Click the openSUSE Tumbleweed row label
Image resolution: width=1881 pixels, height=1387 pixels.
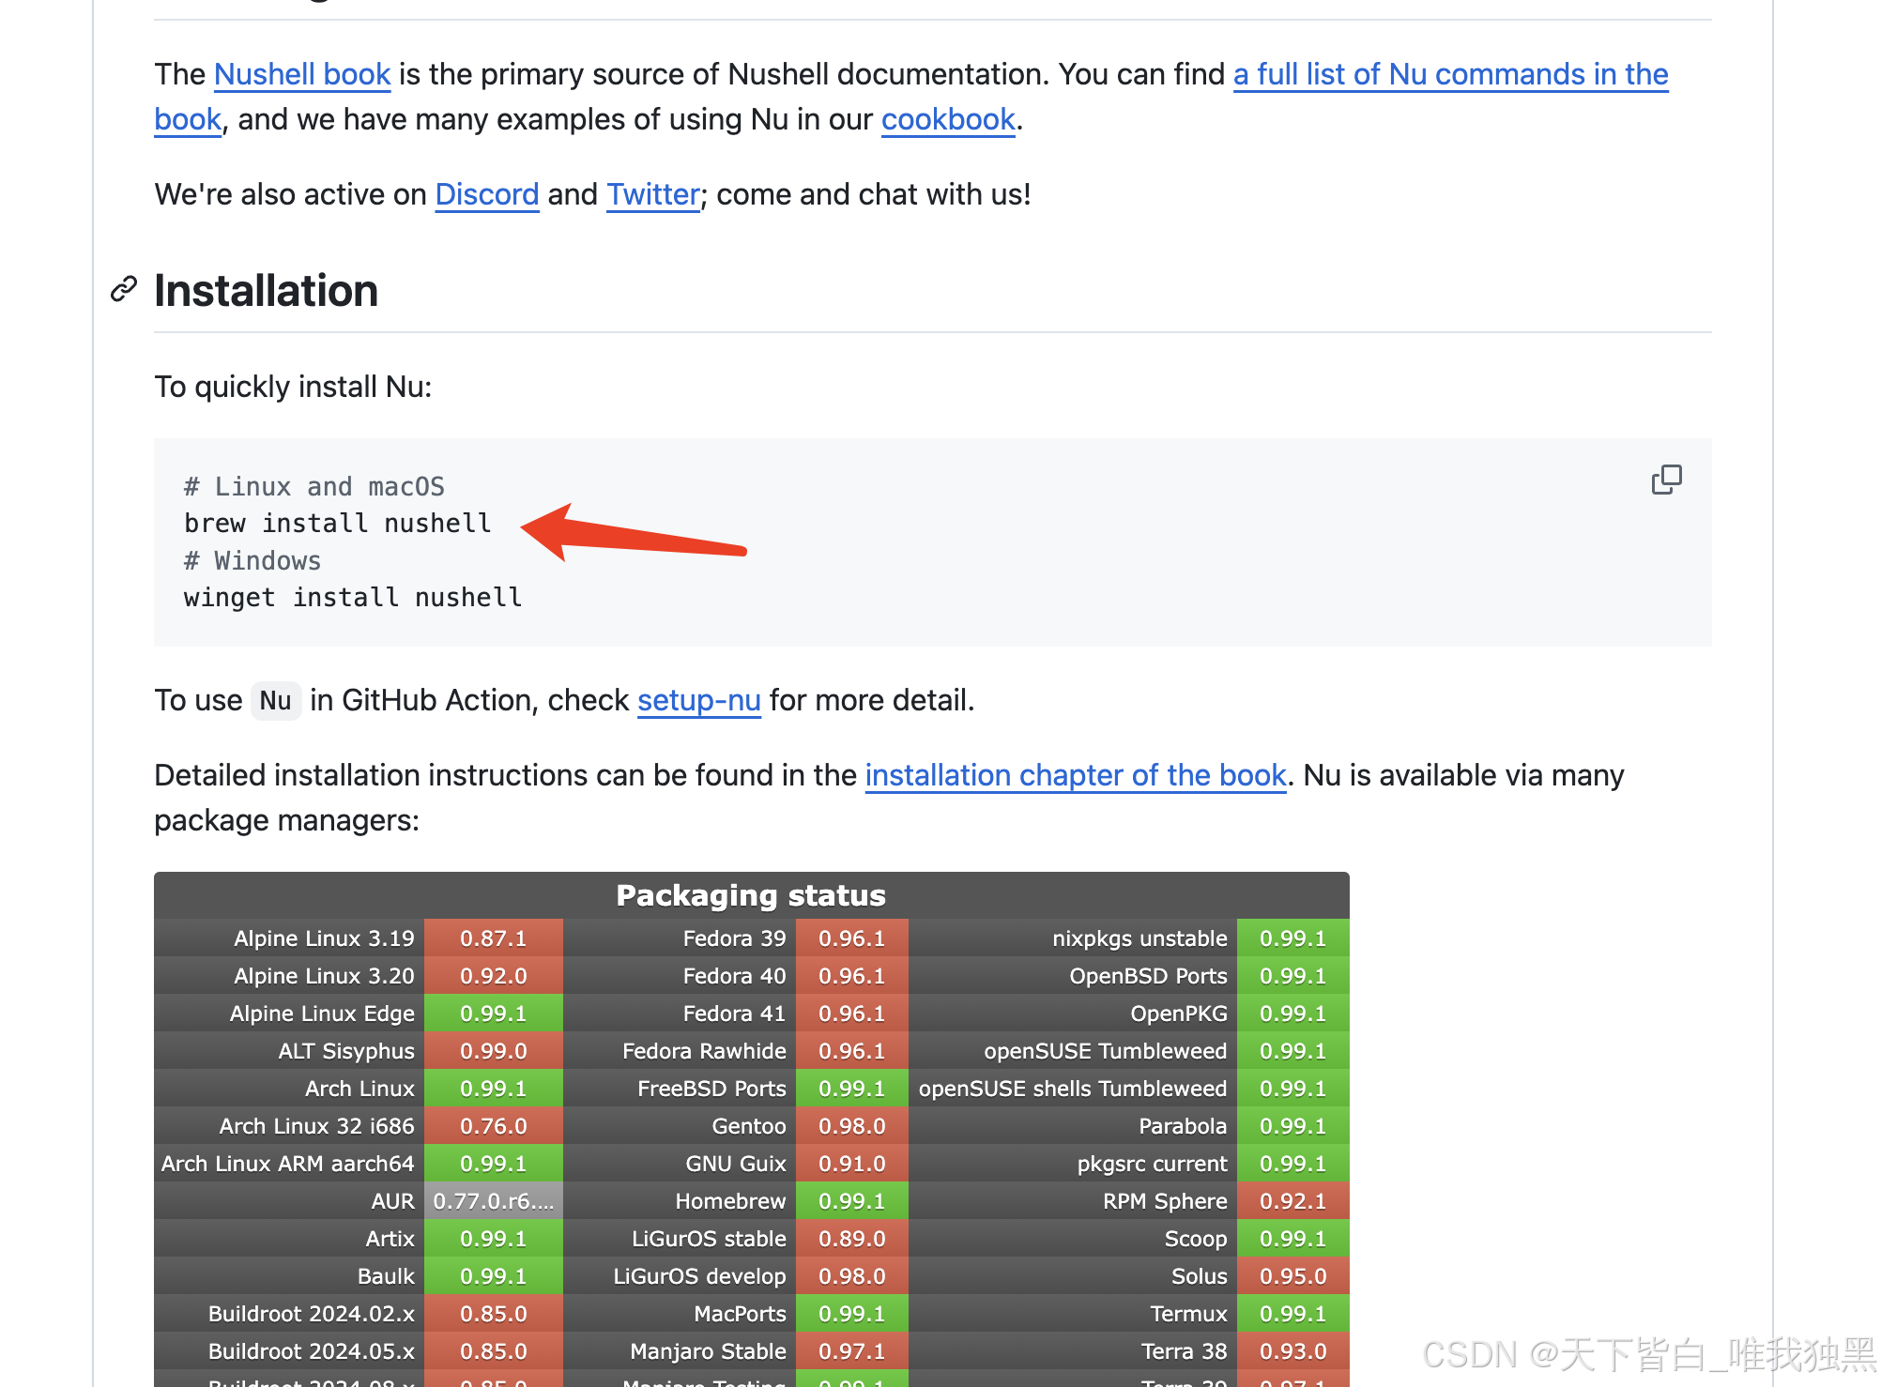(1105, 1051)
